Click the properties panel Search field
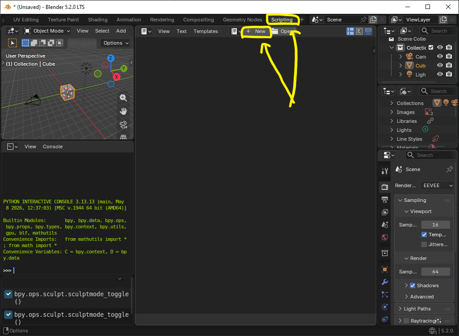Screen dimensions: 459x336 pyautogui.click(x=430, y=155)
